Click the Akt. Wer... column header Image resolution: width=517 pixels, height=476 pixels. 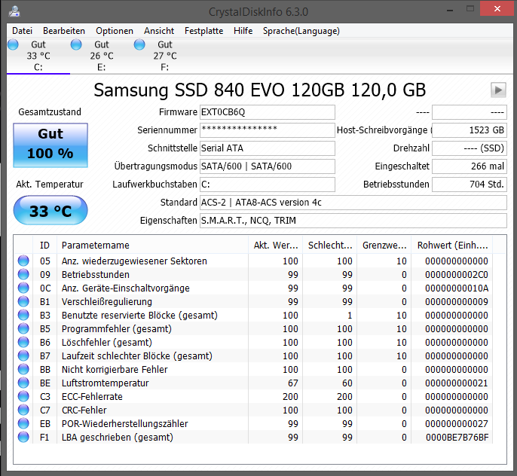click(275, 245)
